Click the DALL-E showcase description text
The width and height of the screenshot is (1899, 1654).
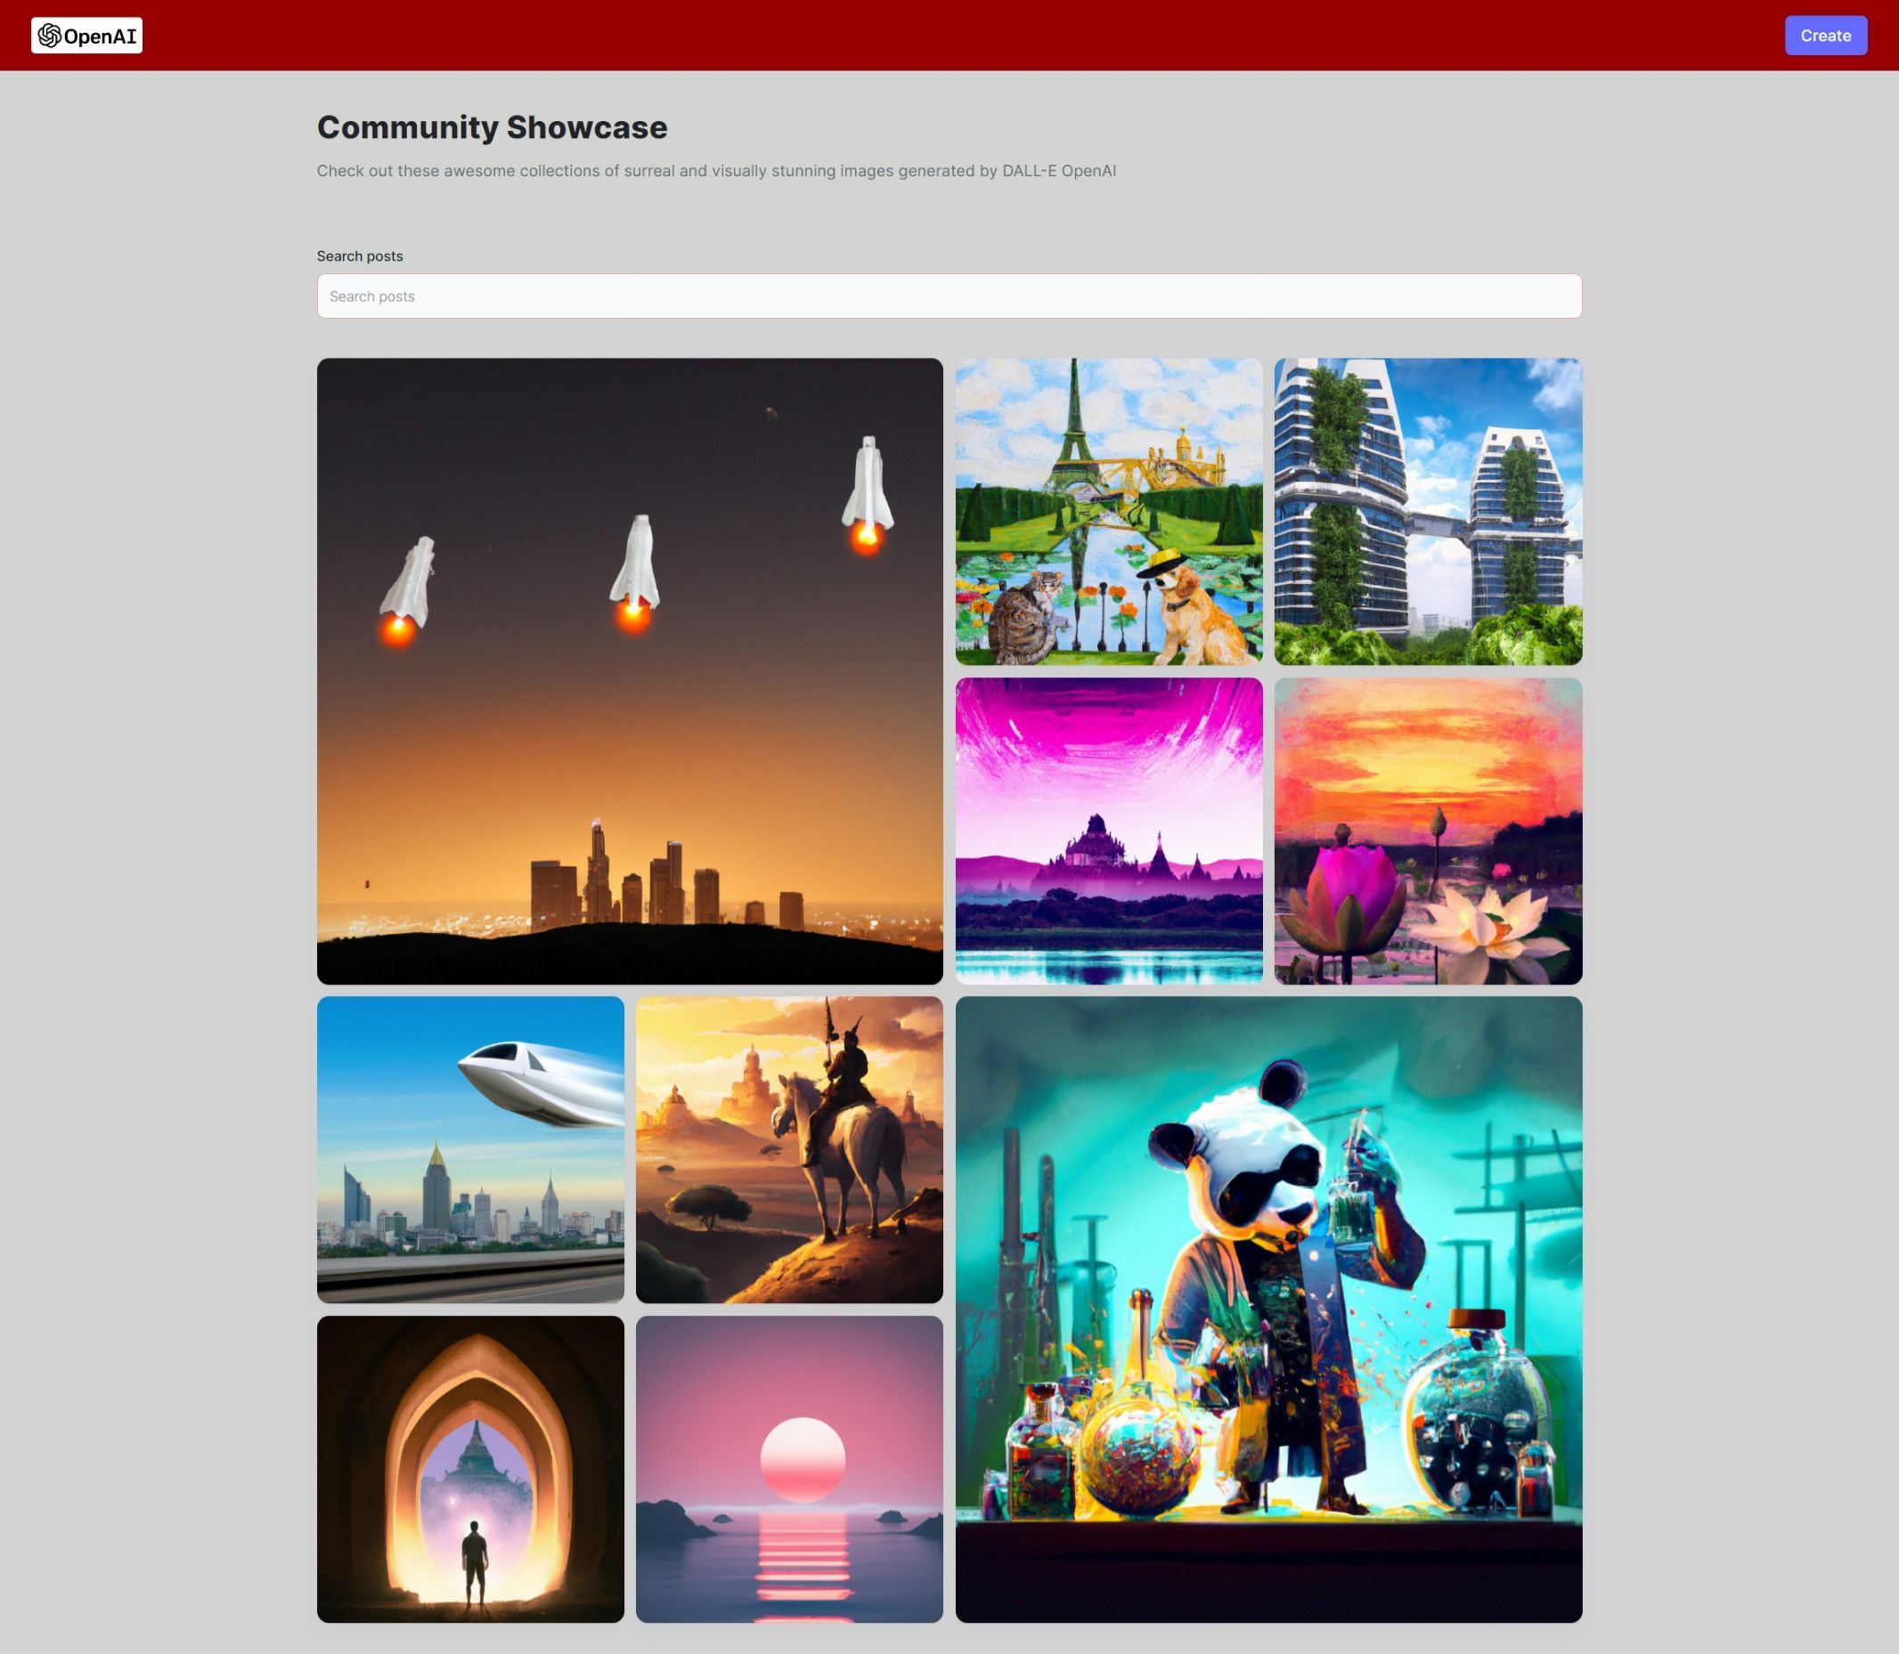tap(716, 171)
